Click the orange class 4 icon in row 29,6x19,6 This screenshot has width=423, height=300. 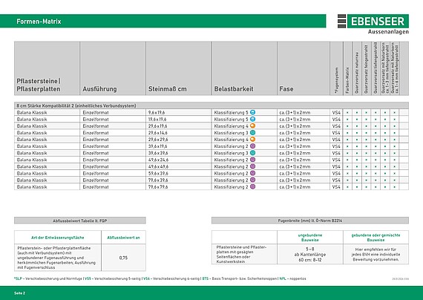coord(252,125)
